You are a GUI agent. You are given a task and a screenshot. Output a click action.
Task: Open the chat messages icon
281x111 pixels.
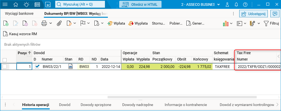(x=275, y=13)
